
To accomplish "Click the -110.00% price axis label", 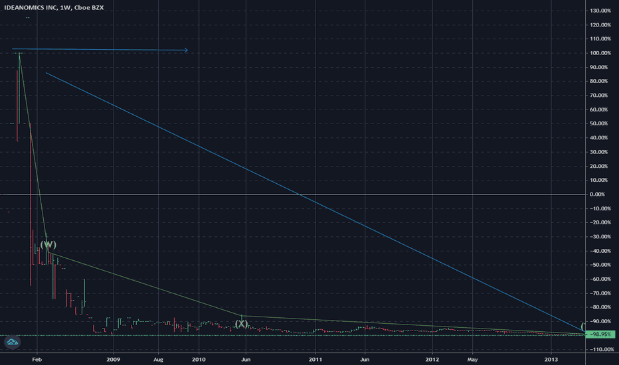I will point(601,349).
